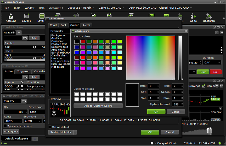Open the Level 1 quote tool
The width and height of the screenshot is (226, 146).
[x=26, y=18]
